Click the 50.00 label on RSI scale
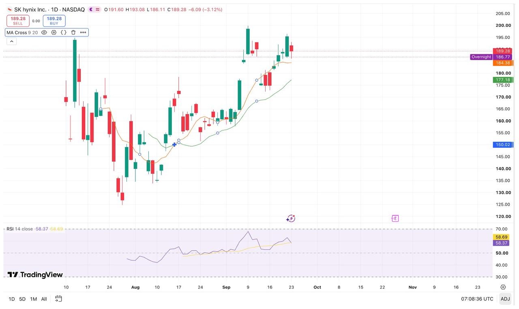The height and width of the screenshot is (309, 519). tap(502, 253)
